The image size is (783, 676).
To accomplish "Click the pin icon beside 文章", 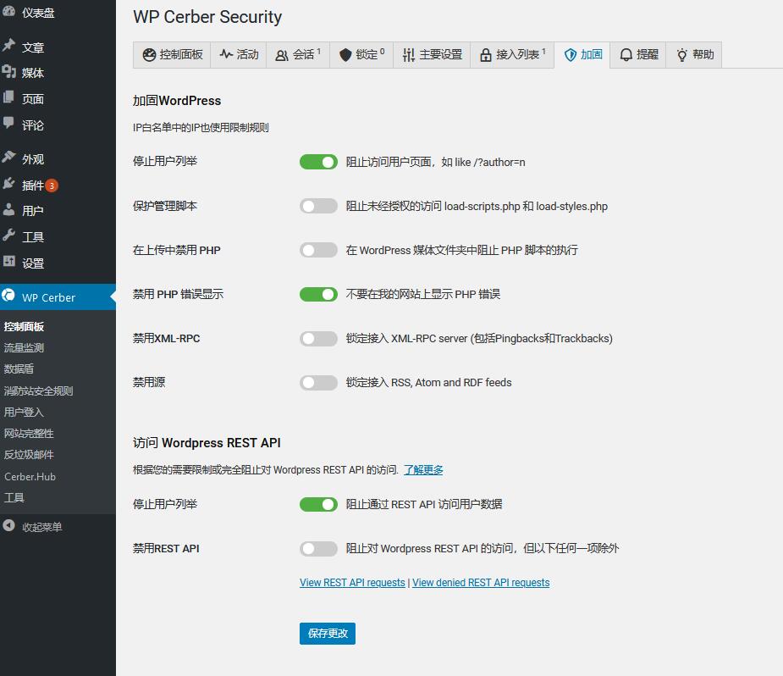I will pos(8,46).
